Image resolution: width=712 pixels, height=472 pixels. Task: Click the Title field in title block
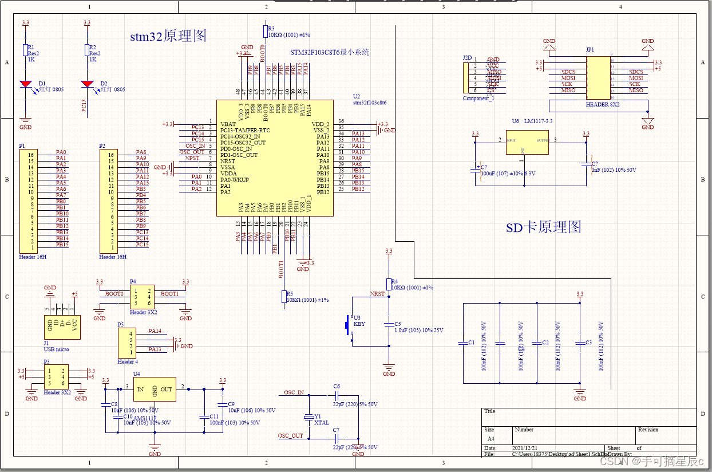click(588, 416)
